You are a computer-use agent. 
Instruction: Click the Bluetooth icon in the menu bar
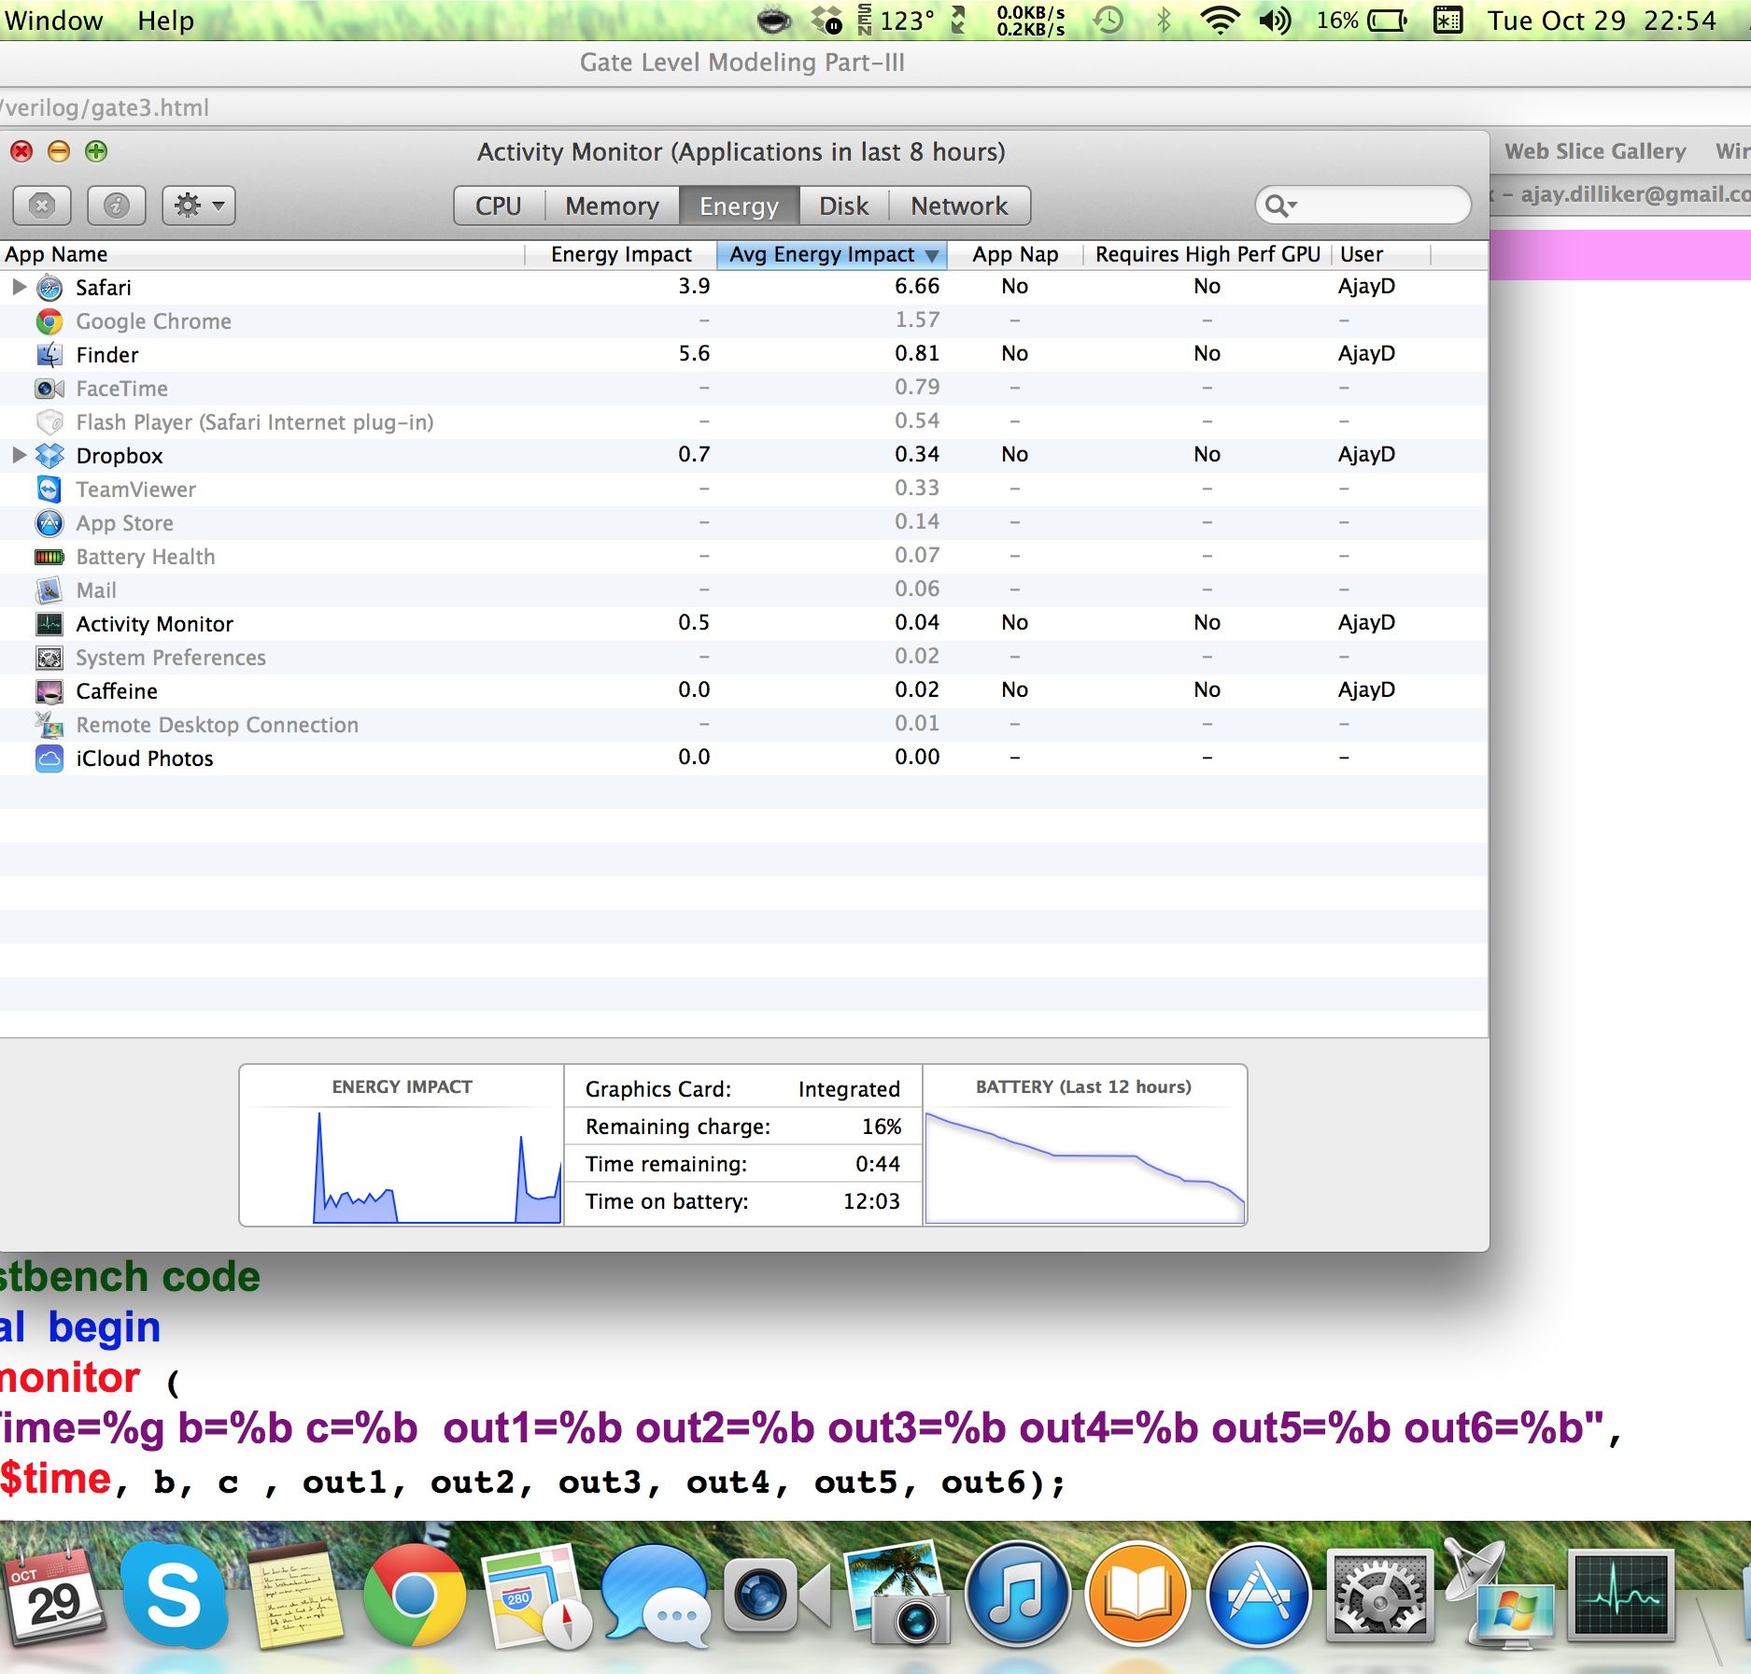tap(1164, 20)
